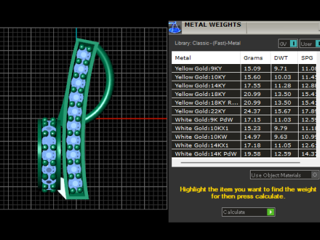Click the Library: Classic-(Fast)-Metal label

[207, 43]
